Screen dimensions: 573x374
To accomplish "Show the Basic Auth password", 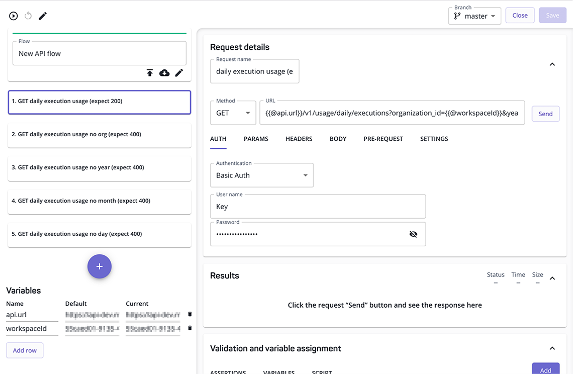I will click(x=413, y=234).
